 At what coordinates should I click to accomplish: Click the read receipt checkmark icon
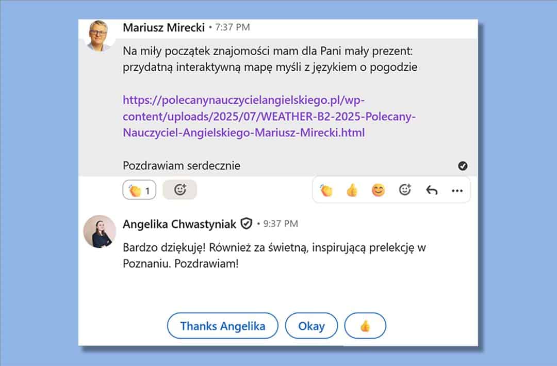click(463, 166)
